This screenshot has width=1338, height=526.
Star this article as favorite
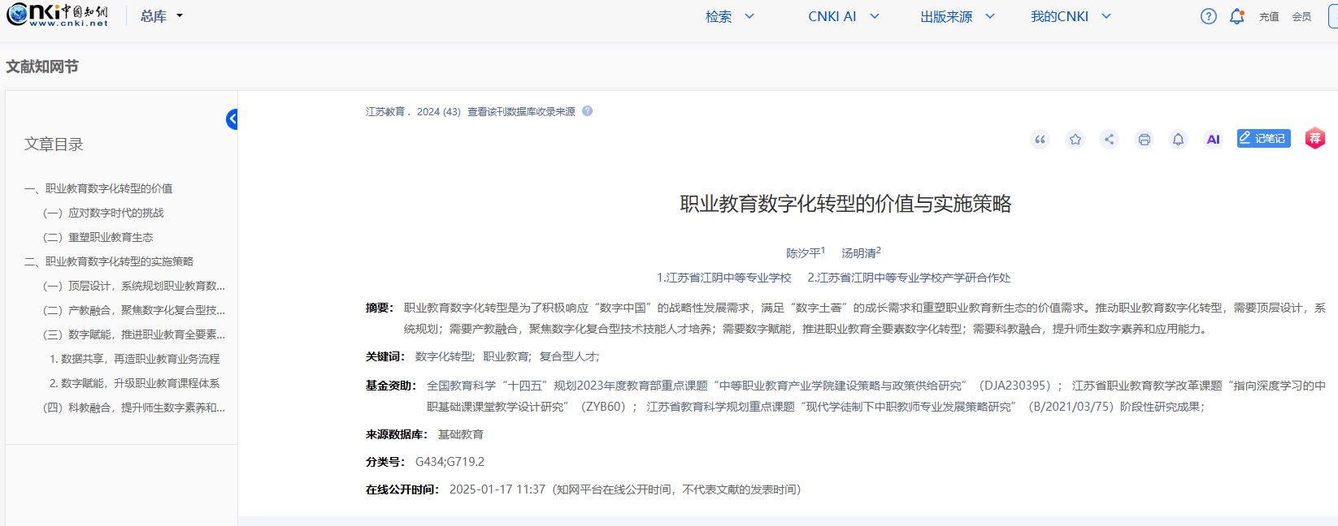click(1075, 140)
